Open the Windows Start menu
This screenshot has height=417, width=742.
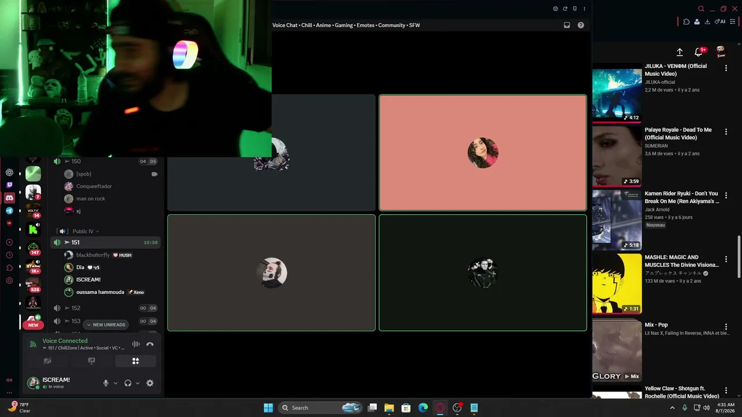point(268,408)
